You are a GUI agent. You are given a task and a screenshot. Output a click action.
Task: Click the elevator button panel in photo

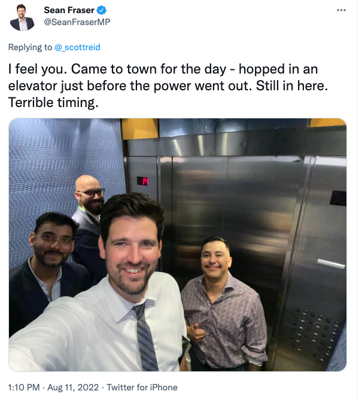tap(314, 332)
